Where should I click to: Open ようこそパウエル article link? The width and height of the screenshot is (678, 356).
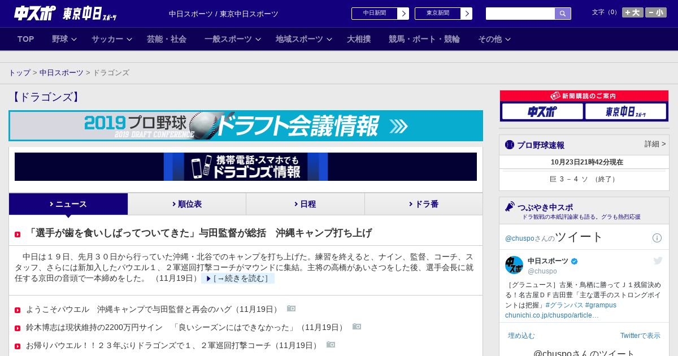click(153, 310)
